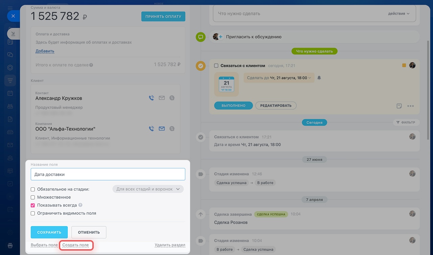Click the Создать поле link
The height and width of the screenshot is (255, 433).
pos(75,245)
